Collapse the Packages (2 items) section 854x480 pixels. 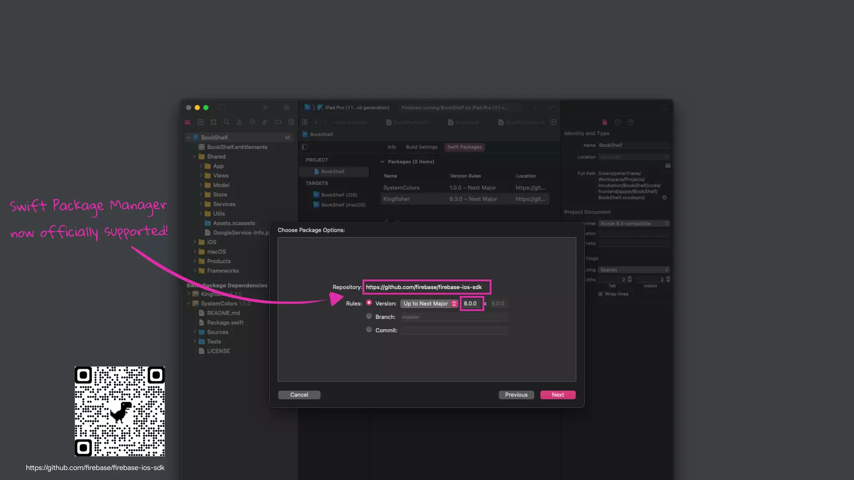pyautogui.click(x=382, y=162)
